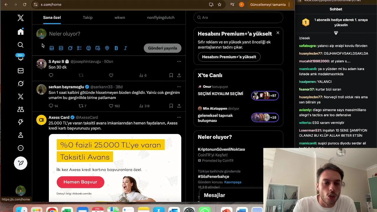Viewport: 377px width, 212px height.
Task: Reply to S Ayaz B's post
Action: click(51, 75)
